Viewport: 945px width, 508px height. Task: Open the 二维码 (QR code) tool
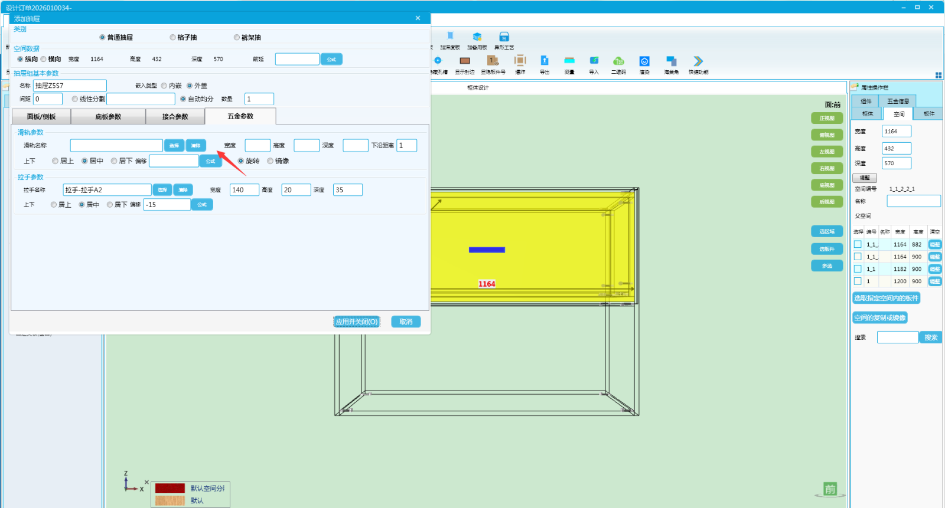pyautogui.click(x=618, y=61)
